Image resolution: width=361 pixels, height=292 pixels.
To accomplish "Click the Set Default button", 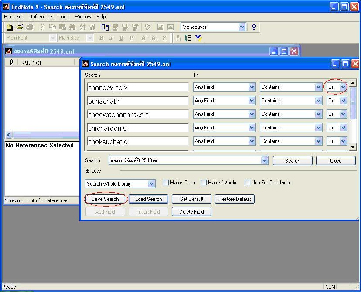I will tap(191, 199).
